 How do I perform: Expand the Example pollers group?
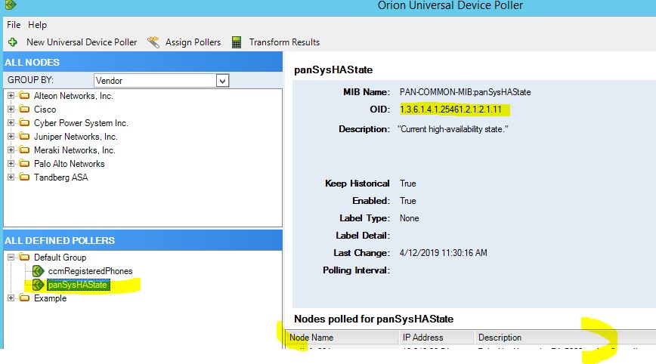pos(11,298)
